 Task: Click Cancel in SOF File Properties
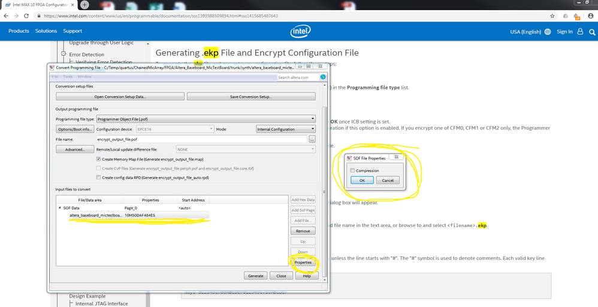pos(388,180)
